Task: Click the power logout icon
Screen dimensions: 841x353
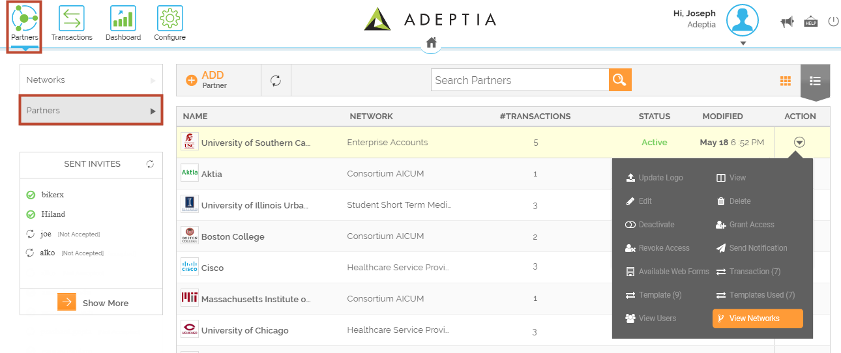Action: tap(833, 21)
